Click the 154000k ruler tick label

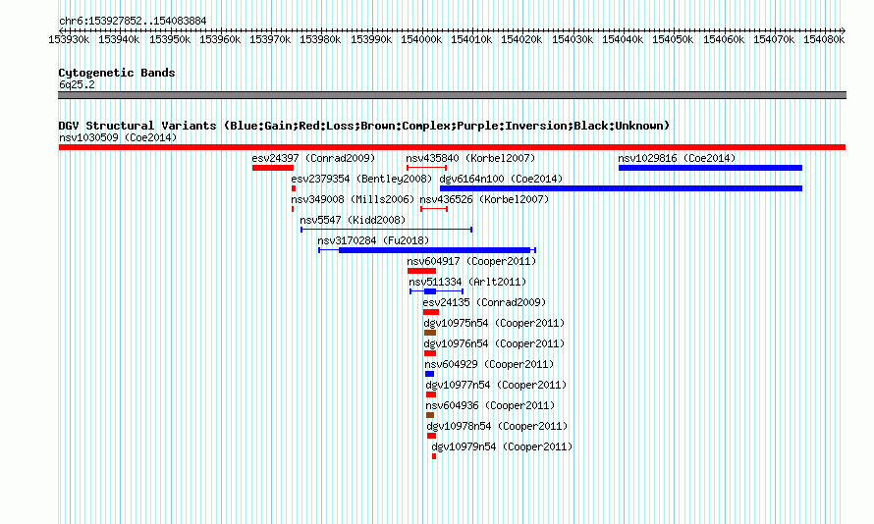point(421,39)
